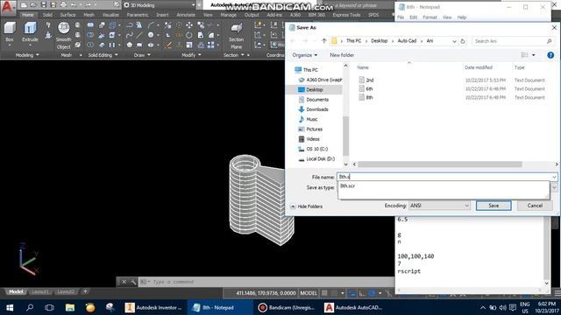Add a new layout with plus icon

(x=85, y=291)
